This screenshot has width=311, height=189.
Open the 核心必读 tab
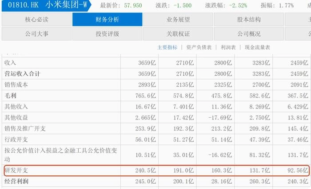click(x=37, y=19)
